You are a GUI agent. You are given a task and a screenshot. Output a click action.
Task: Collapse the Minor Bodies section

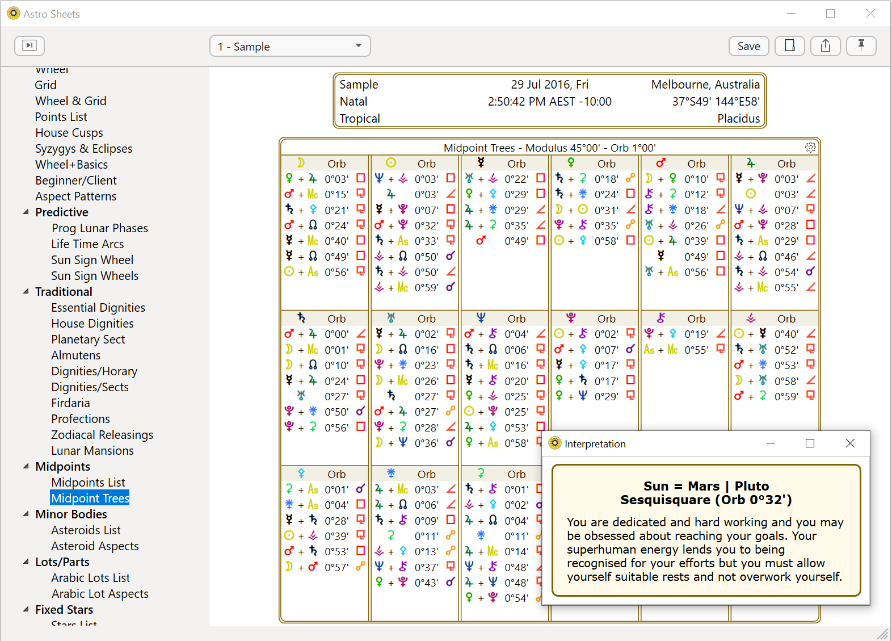pyautogui.click(x=26, y=514)
